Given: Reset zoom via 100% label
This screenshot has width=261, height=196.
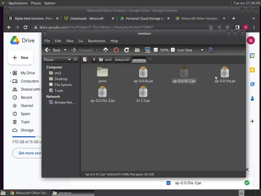Looking at the screenshot, I should coord(164,50).
